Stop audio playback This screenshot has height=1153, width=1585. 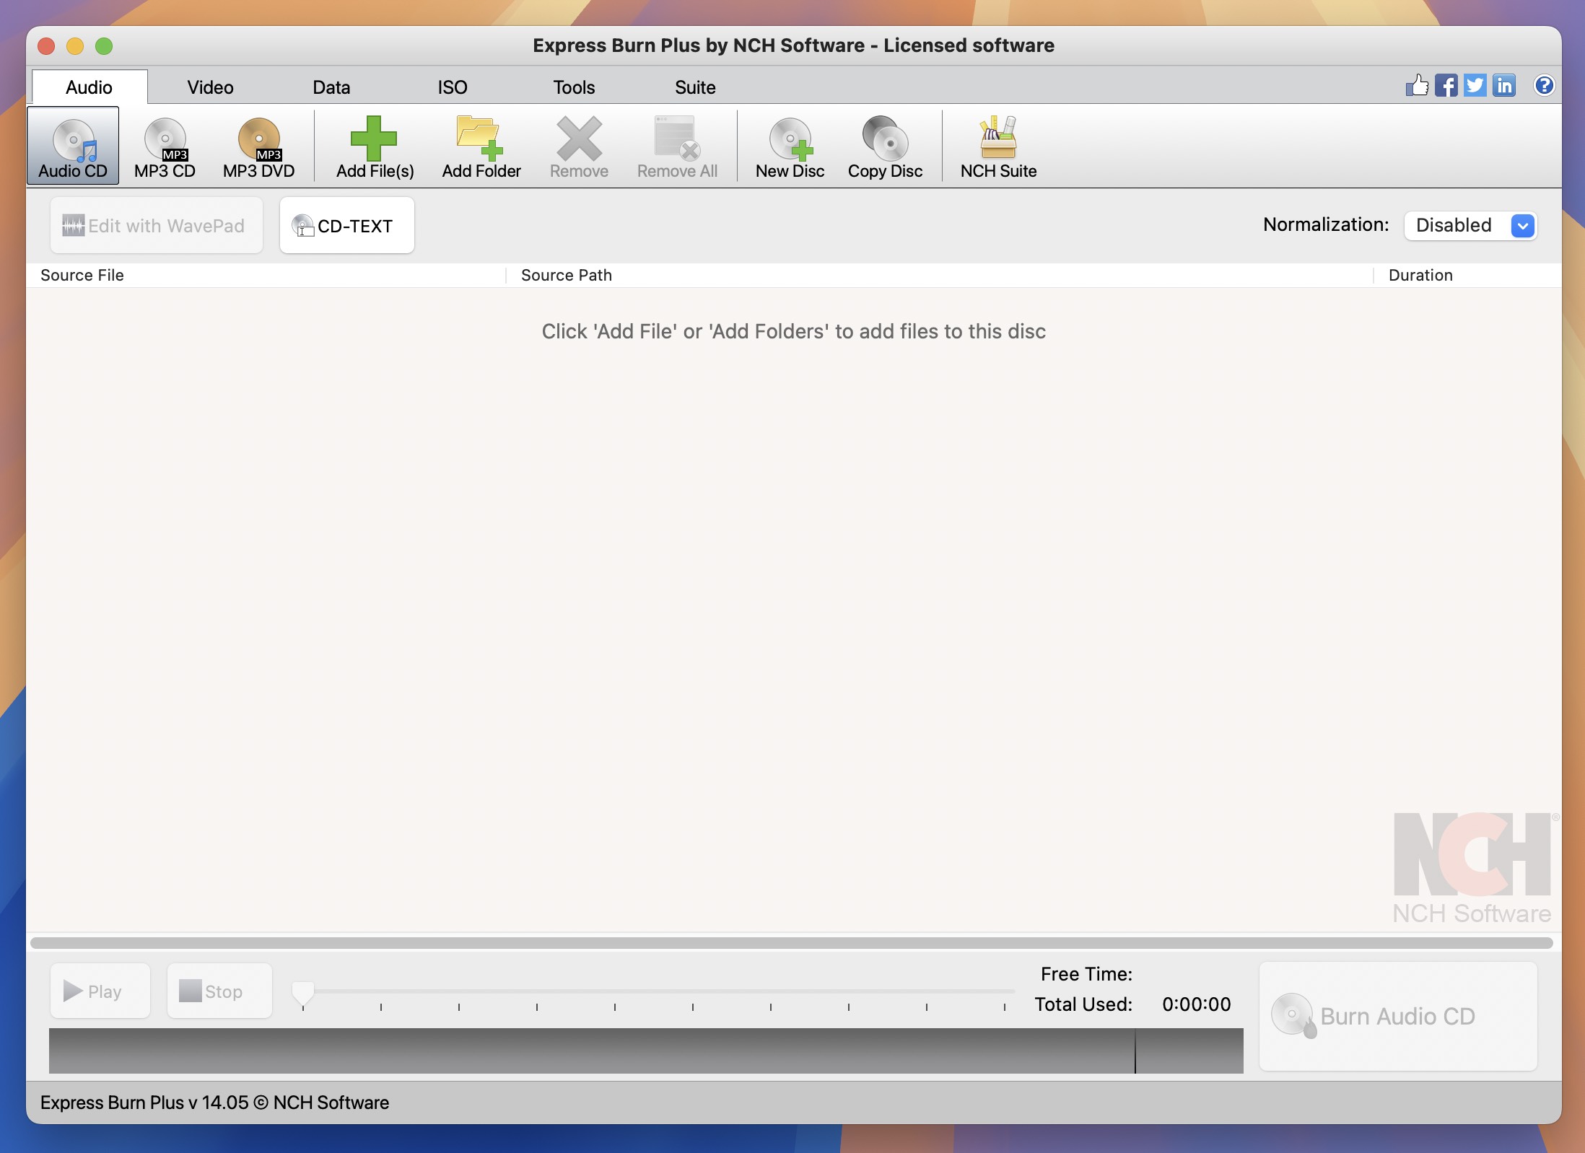(x=219, y=991)
